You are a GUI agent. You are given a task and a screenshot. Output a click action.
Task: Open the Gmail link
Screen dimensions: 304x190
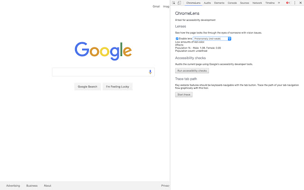click(156, 6)
